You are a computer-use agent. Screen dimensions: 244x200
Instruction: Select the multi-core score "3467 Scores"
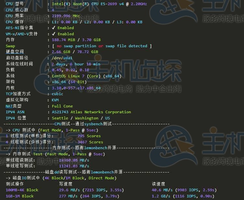pyautogui.click(x=91, y=142)
